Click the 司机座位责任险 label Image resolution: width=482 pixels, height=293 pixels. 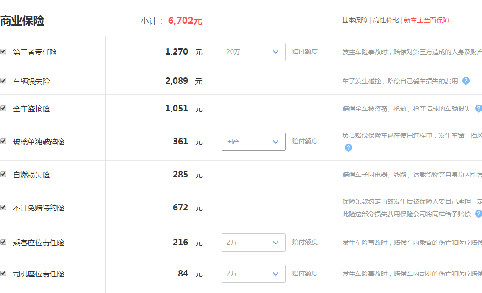39,274
